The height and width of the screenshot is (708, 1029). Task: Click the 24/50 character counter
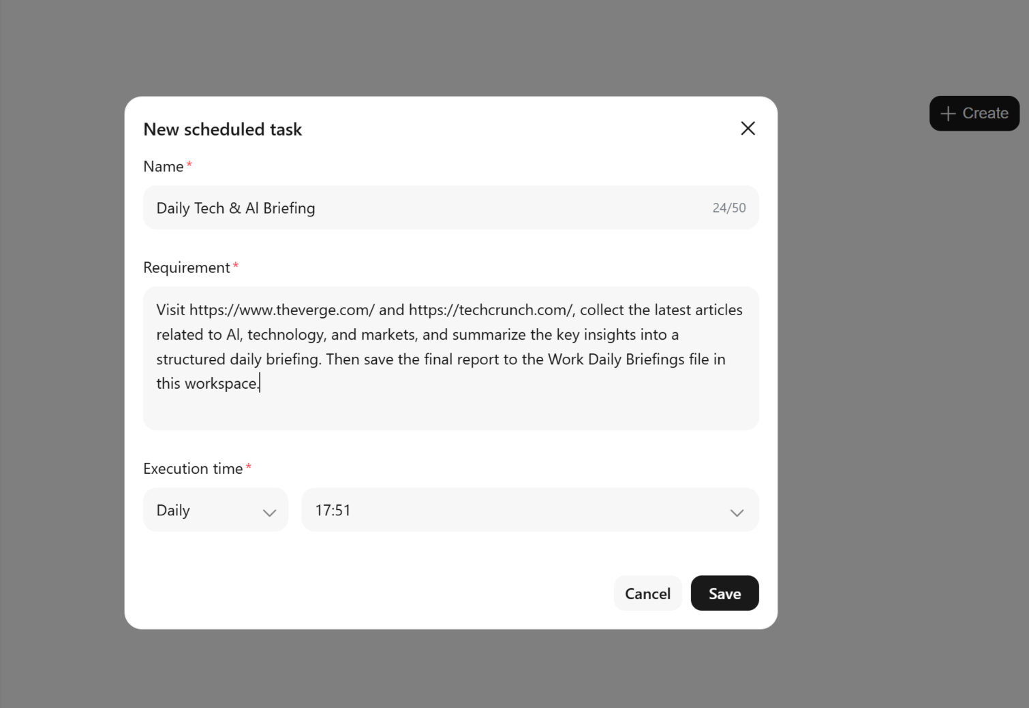pos(728,208)
